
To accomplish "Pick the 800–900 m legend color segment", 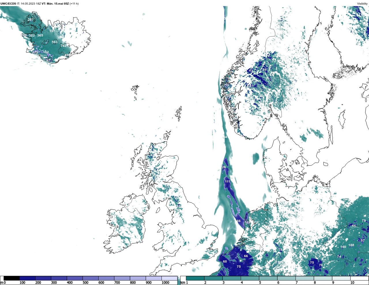I will [138, 278].
